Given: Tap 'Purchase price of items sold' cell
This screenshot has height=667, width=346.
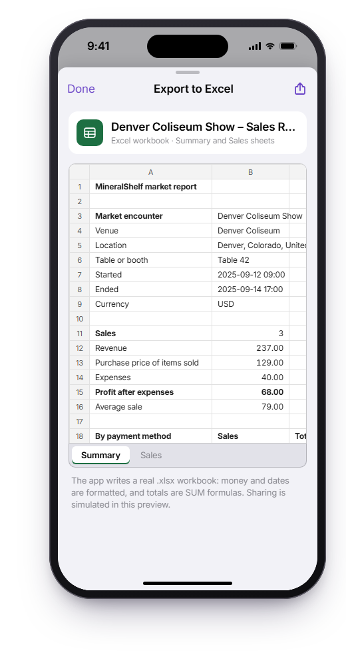Looking at the screenshot, I should [x=151, y=363].
